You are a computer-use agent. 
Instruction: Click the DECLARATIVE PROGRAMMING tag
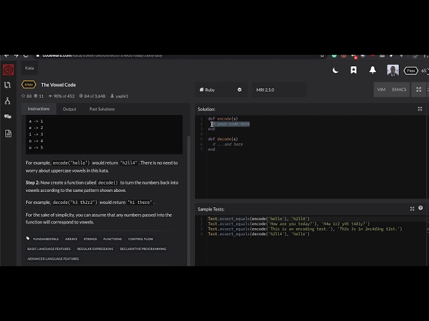(x=143, y=249)
